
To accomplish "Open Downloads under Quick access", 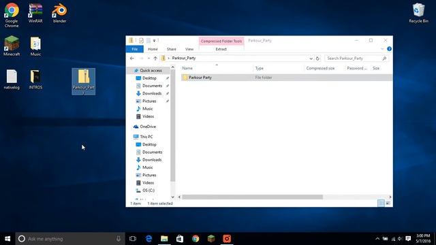I will 152,94.
